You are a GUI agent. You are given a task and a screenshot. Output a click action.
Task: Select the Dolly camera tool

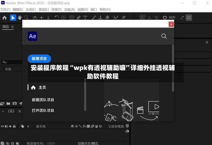tap(48, 18)
